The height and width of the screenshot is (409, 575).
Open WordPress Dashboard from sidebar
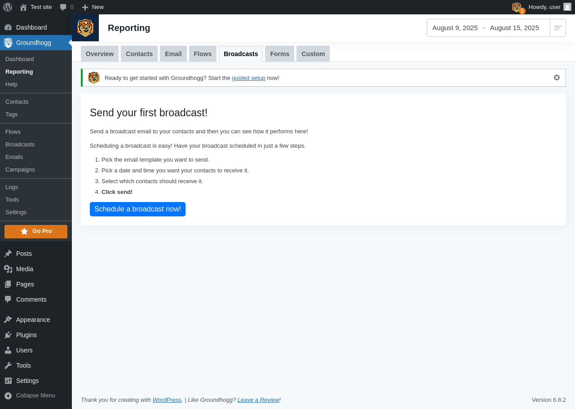[x=36, y=27]
